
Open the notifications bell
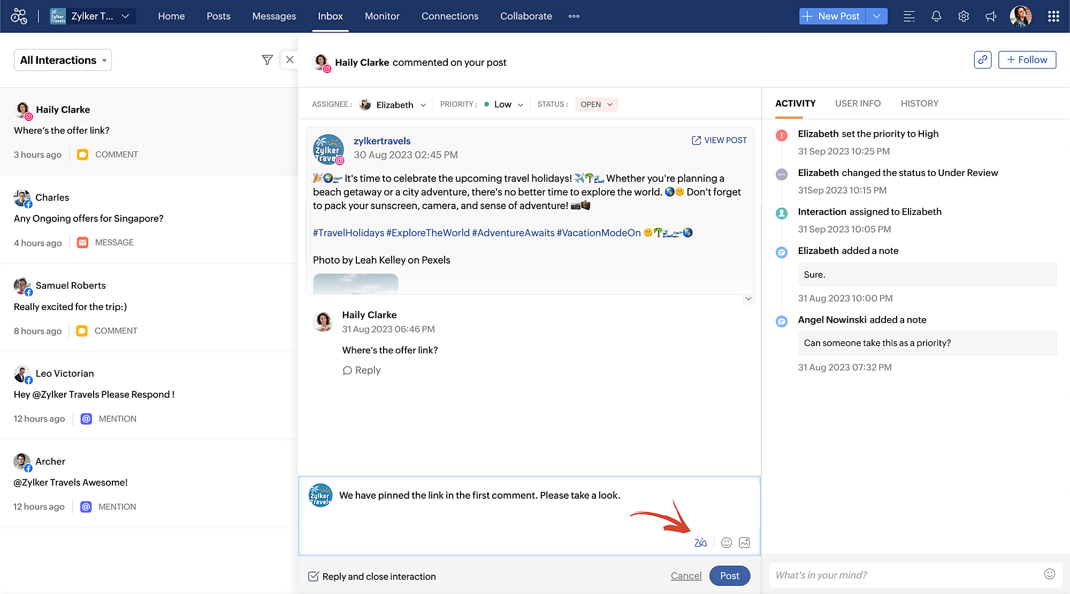936,16
